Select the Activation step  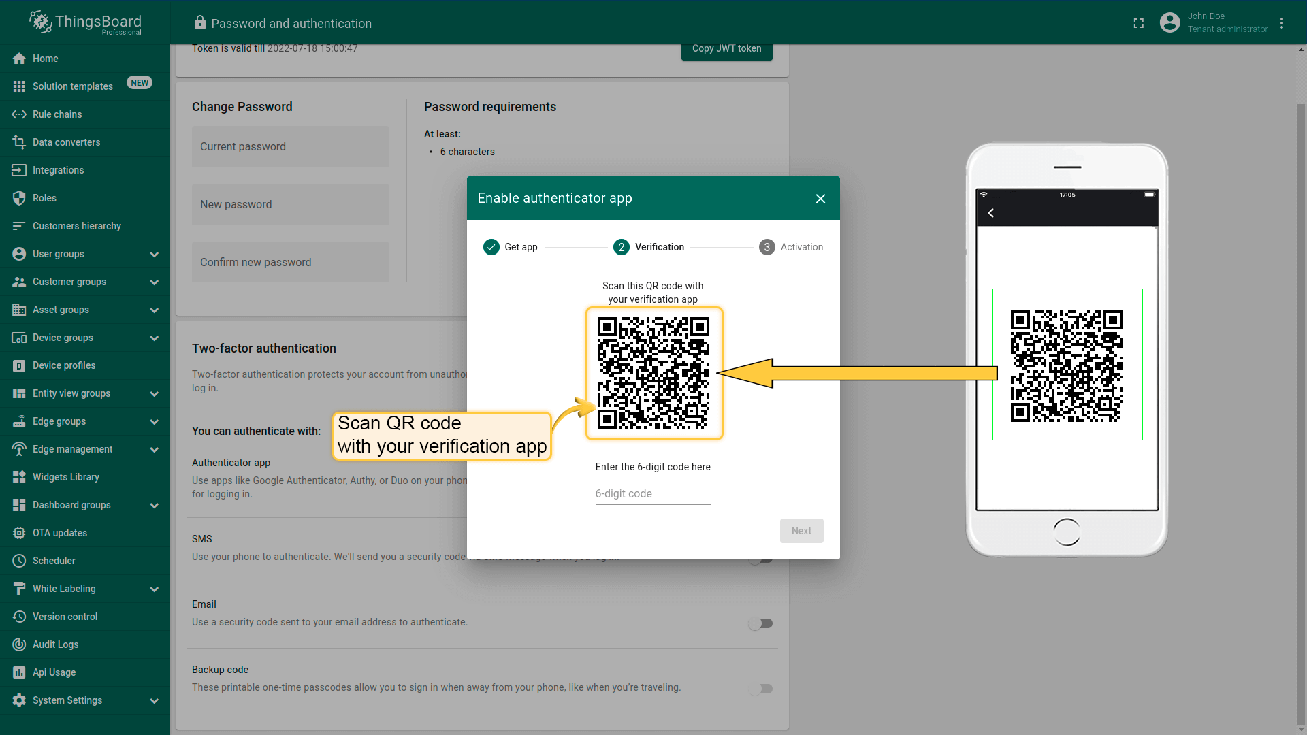791,247
